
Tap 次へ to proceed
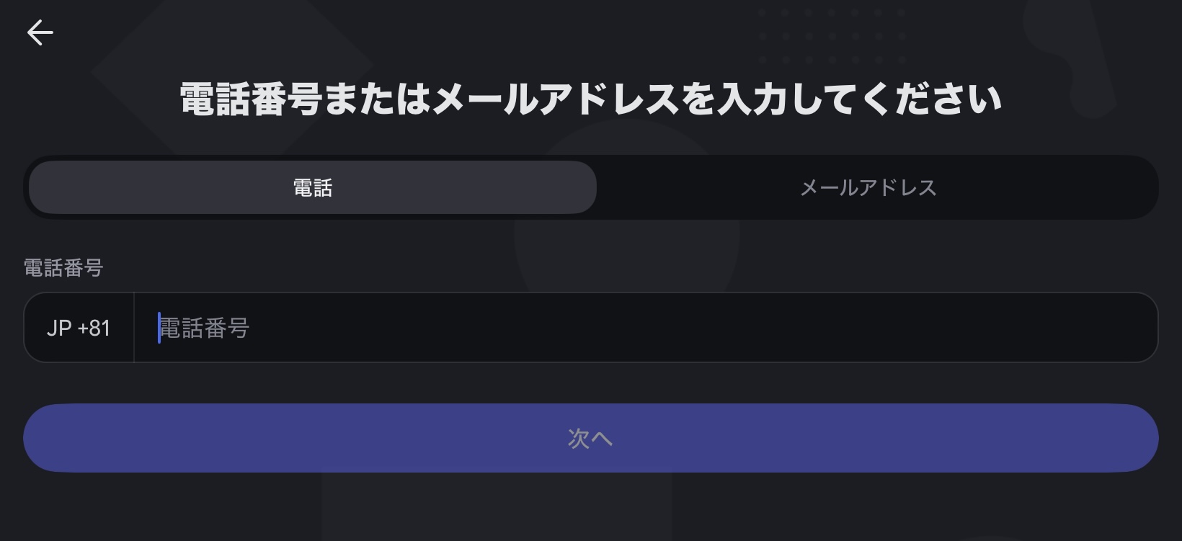[590, 438]
